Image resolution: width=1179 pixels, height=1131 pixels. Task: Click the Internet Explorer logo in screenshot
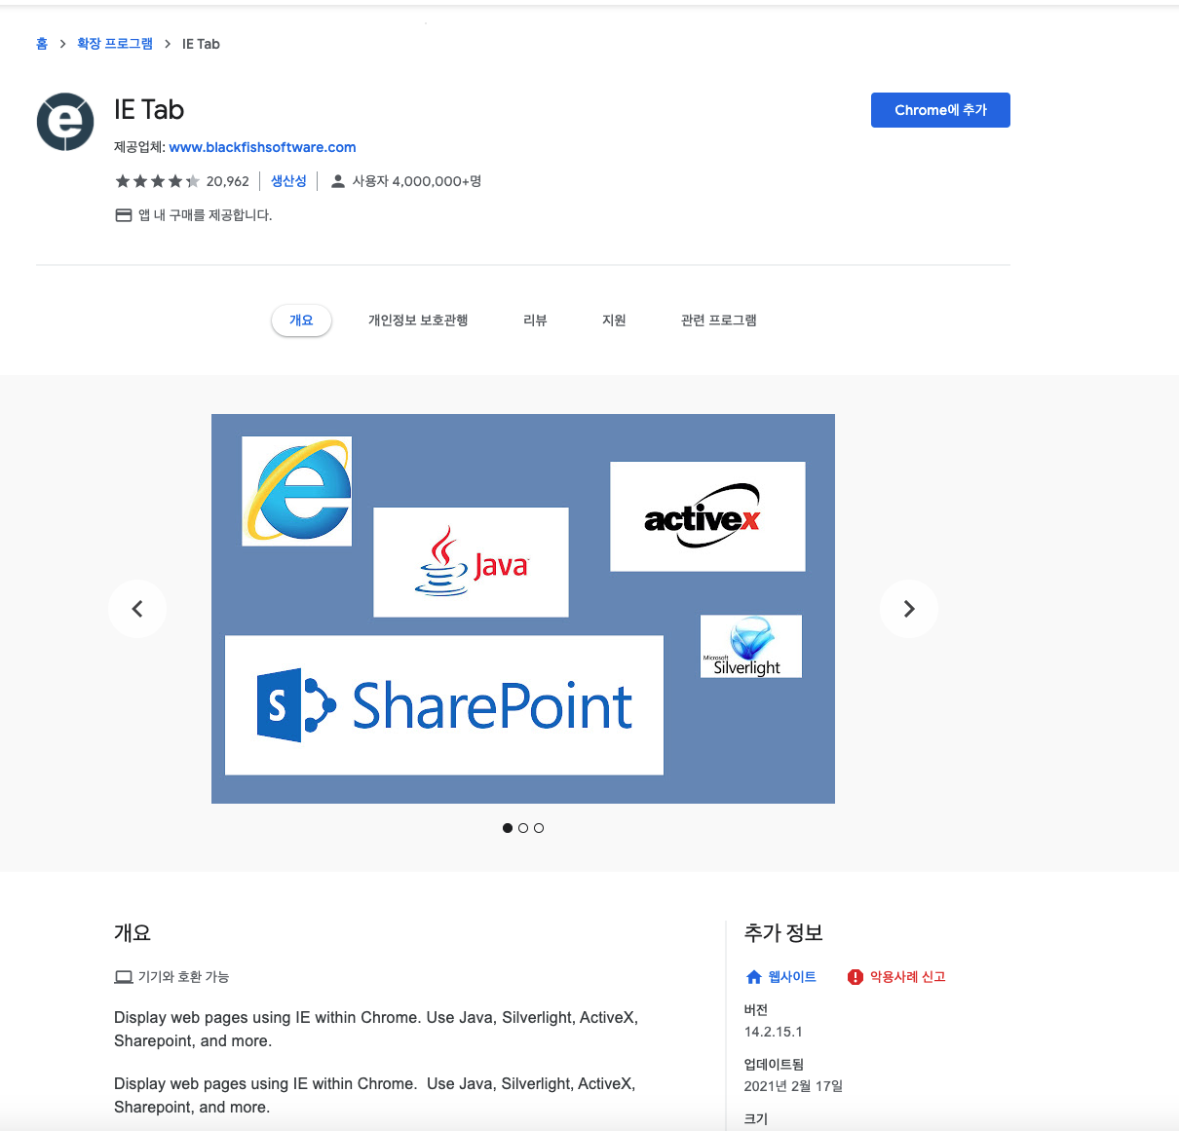297,491
